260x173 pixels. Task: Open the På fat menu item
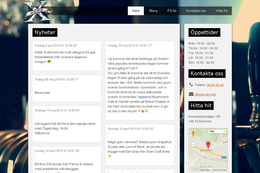172,11
